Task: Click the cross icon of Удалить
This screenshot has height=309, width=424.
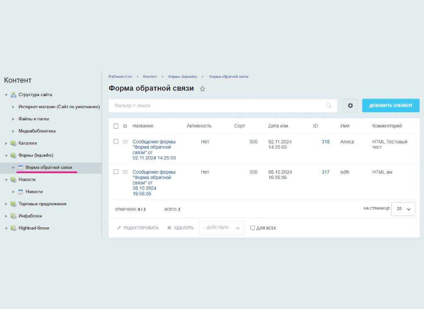Action: [x=169, y=228]
